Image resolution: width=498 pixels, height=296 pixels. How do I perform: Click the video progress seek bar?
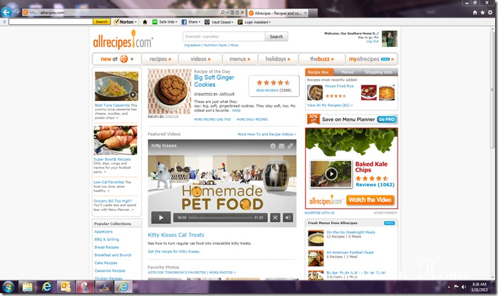click(220, 218)
